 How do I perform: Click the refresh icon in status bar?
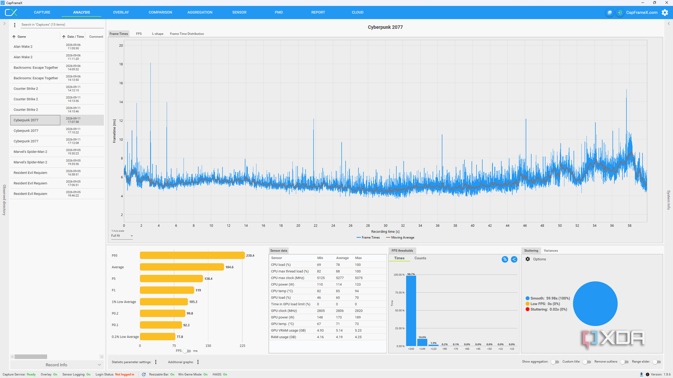pos(144,374)
